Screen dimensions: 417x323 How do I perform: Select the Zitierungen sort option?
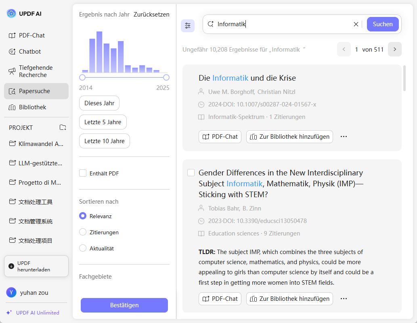(83, 232)
